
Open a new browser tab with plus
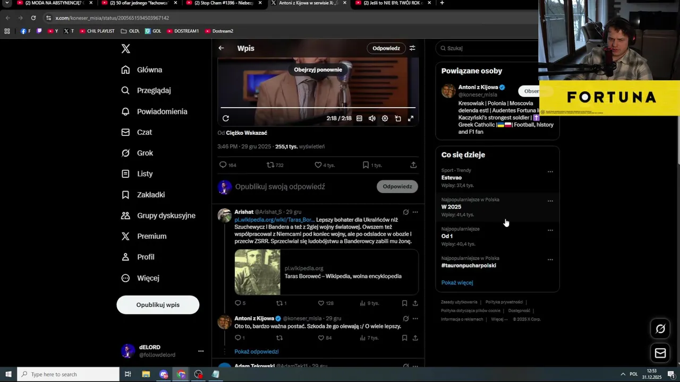(442, 3)
